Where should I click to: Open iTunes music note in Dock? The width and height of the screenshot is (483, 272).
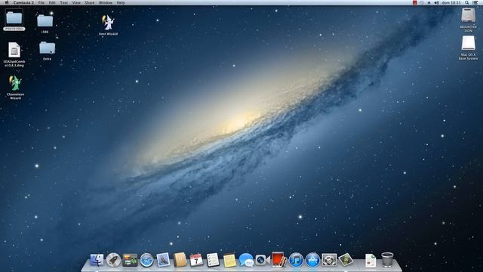pyautogui.click(x=296, y=260)
